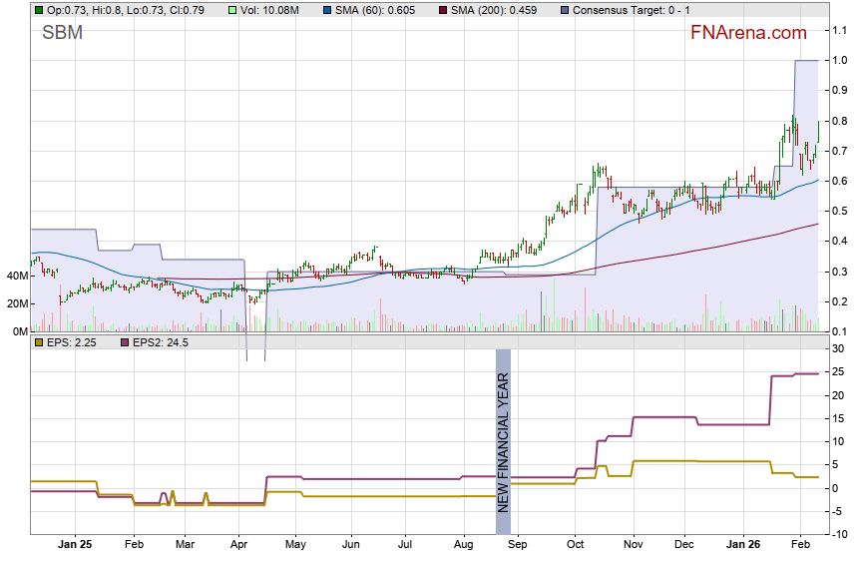The width and height of the screenshot is (857, 565).
Task: Click the 1.0 price axis label
Action: [840, 61]
